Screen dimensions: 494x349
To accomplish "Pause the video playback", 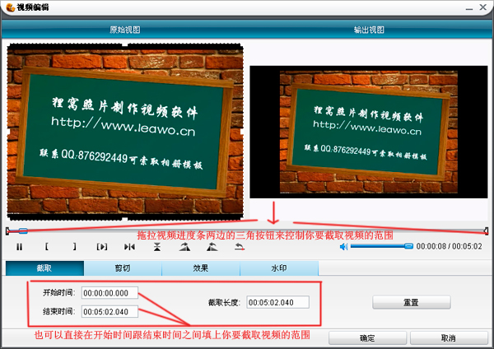I will point(19,247).
